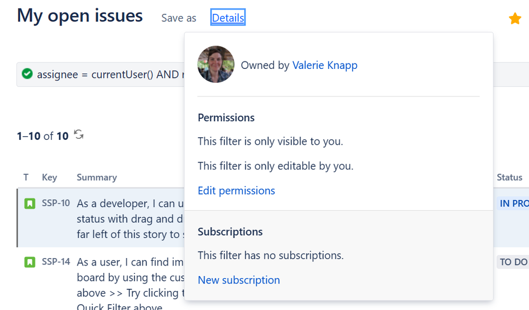529x310 pixels.
Task: Sort by the T type column header
Action: [26, 178]
